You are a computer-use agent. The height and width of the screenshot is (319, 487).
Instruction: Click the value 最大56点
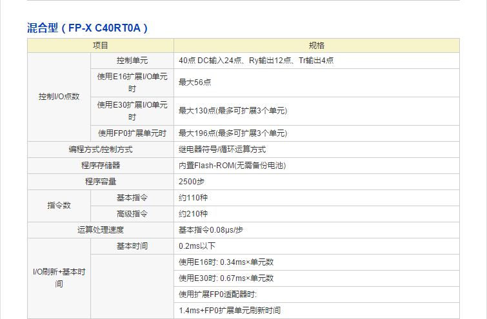coord(195,82)
